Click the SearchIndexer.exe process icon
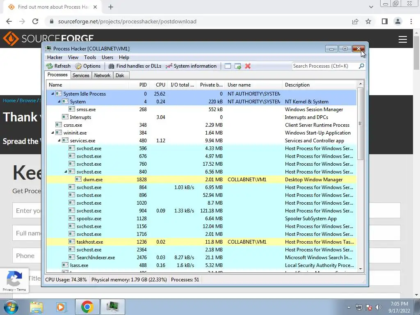Image resolution: width=420 pixels, height=315 pixels. pos(71,258)
